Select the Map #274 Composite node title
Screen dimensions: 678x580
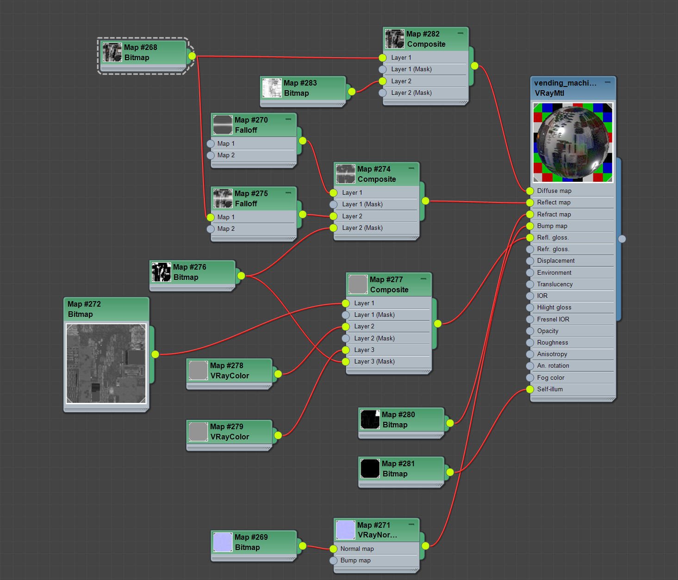377,174
